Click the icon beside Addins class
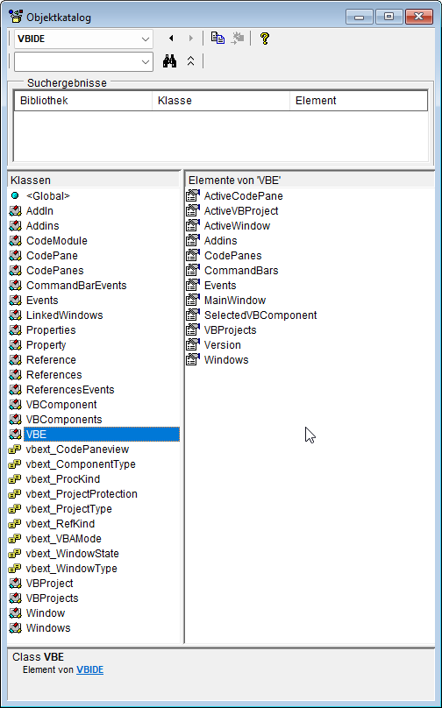442x708 pixels. (16, 226)
